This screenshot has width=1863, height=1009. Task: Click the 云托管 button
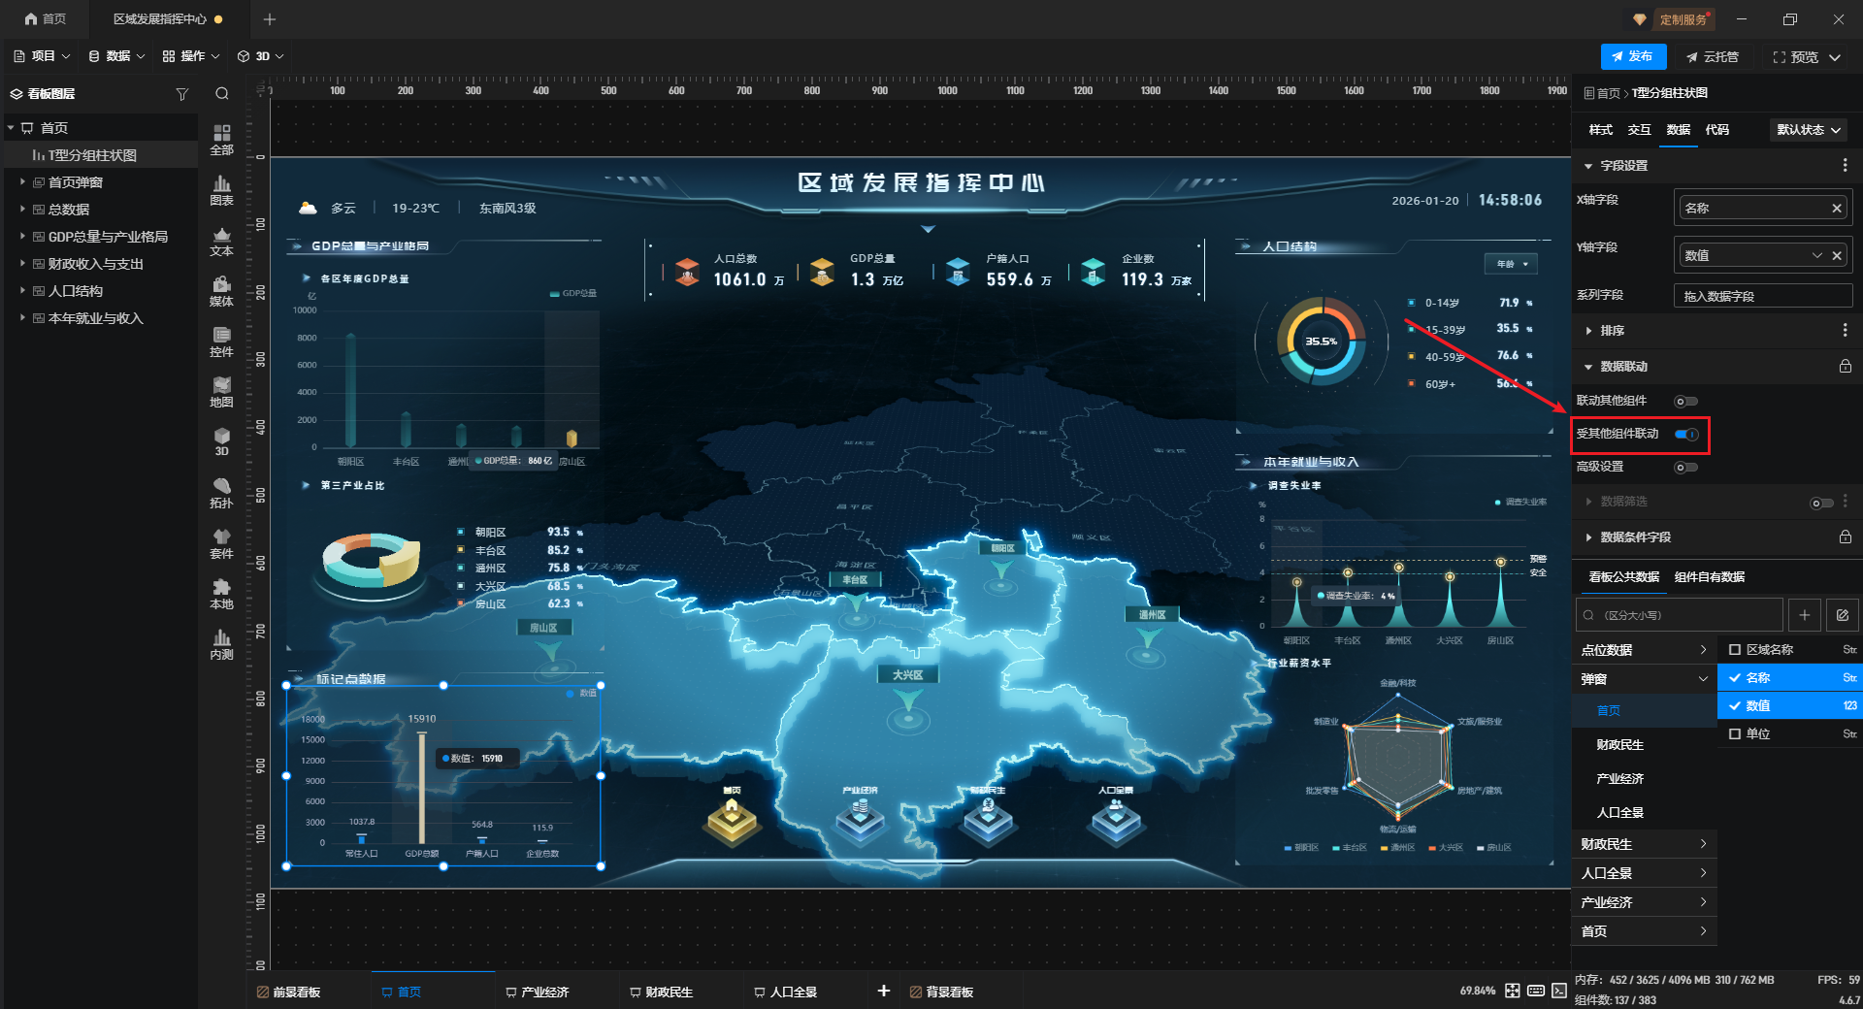coord(1713,57)
